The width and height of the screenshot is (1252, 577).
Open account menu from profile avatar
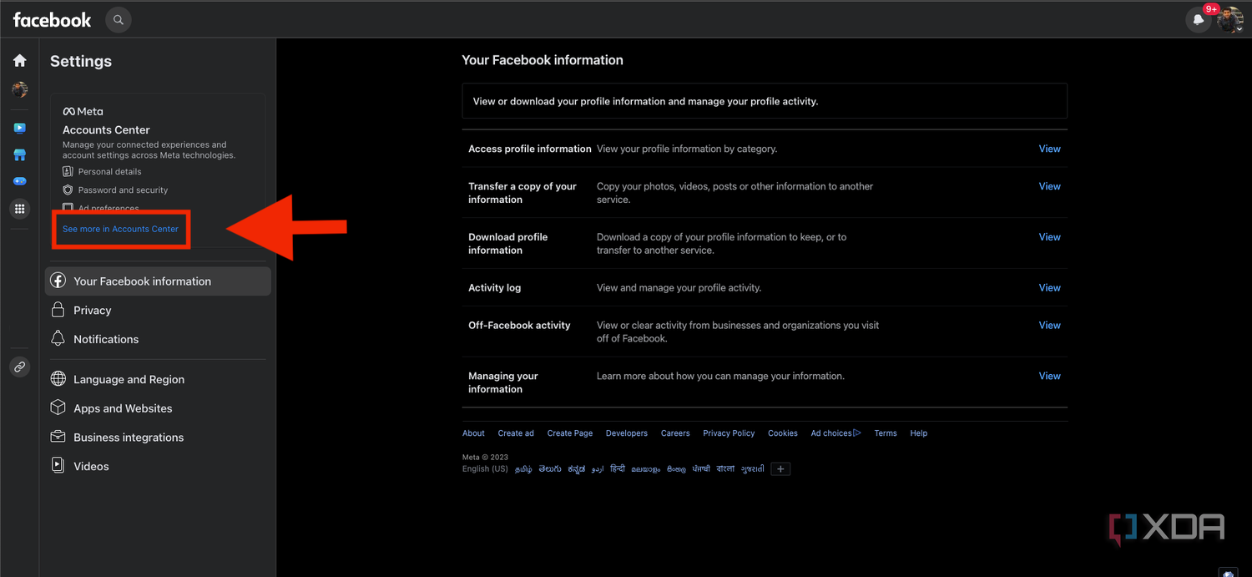(1229, 20)
